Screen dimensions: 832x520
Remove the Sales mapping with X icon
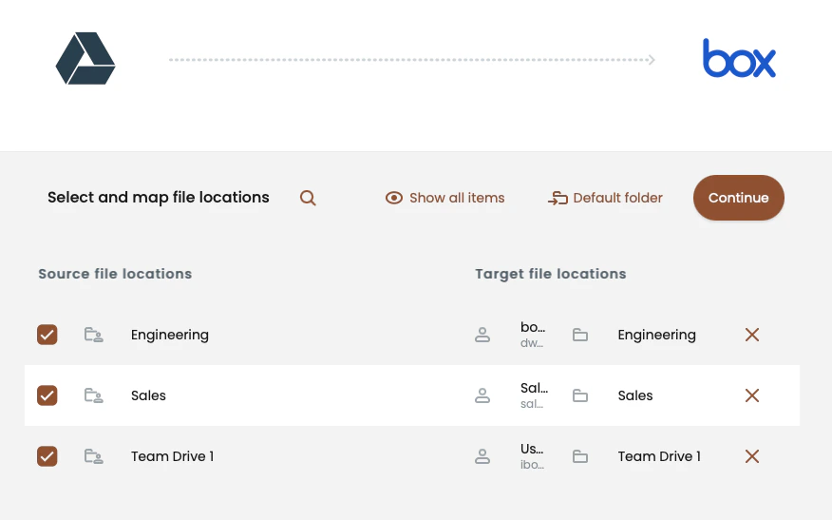752,395
